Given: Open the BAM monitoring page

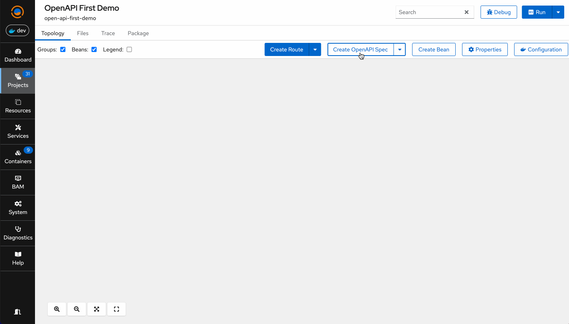Looking at the screenshot, I should coord(18,183).
